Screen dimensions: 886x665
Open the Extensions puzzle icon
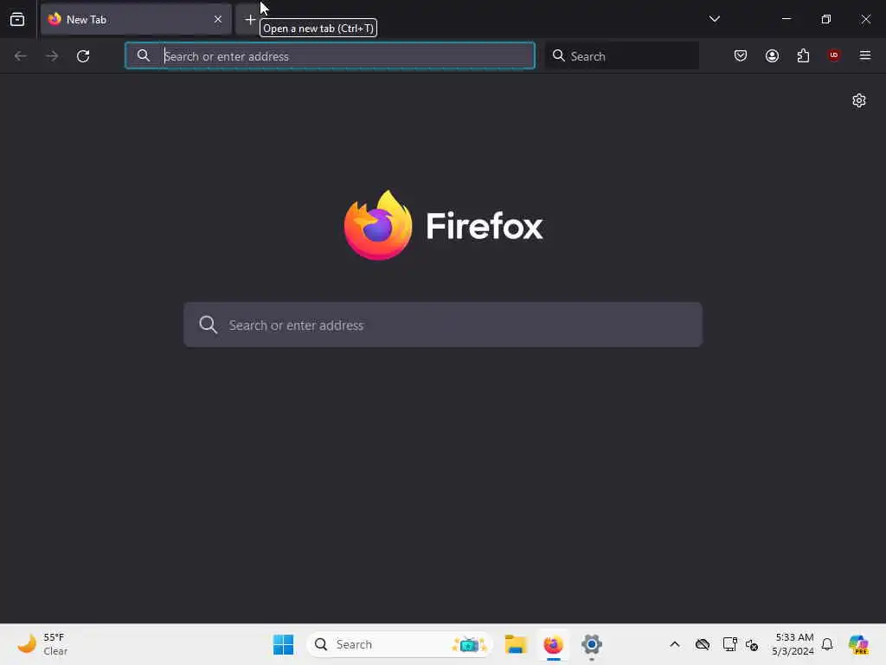803,55
